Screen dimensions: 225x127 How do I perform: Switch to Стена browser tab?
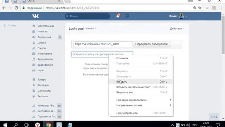point(41,1)
